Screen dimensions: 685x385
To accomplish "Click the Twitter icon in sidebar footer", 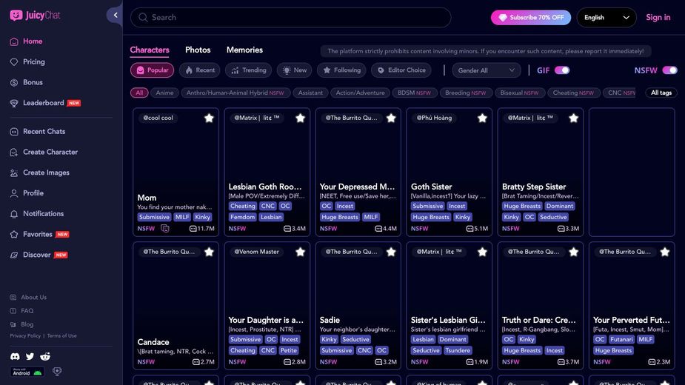I will (x=30, y=357).
